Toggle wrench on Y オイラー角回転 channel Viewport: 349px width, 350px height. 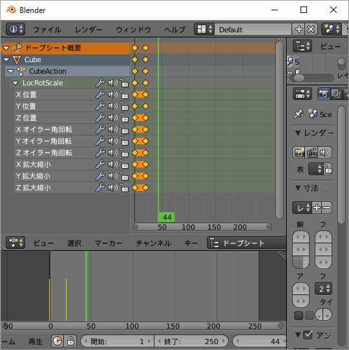pos(100,141)
